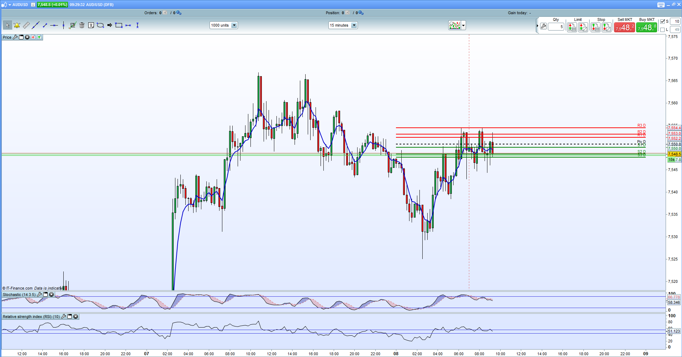The height and width of the screenshot is (357, 682).
Task: Open the indicator list tool with chart lines
Action: coord(73,25)
